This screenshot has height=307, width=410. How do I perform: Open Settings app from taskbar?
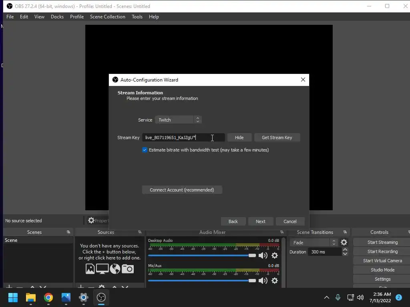83,297
